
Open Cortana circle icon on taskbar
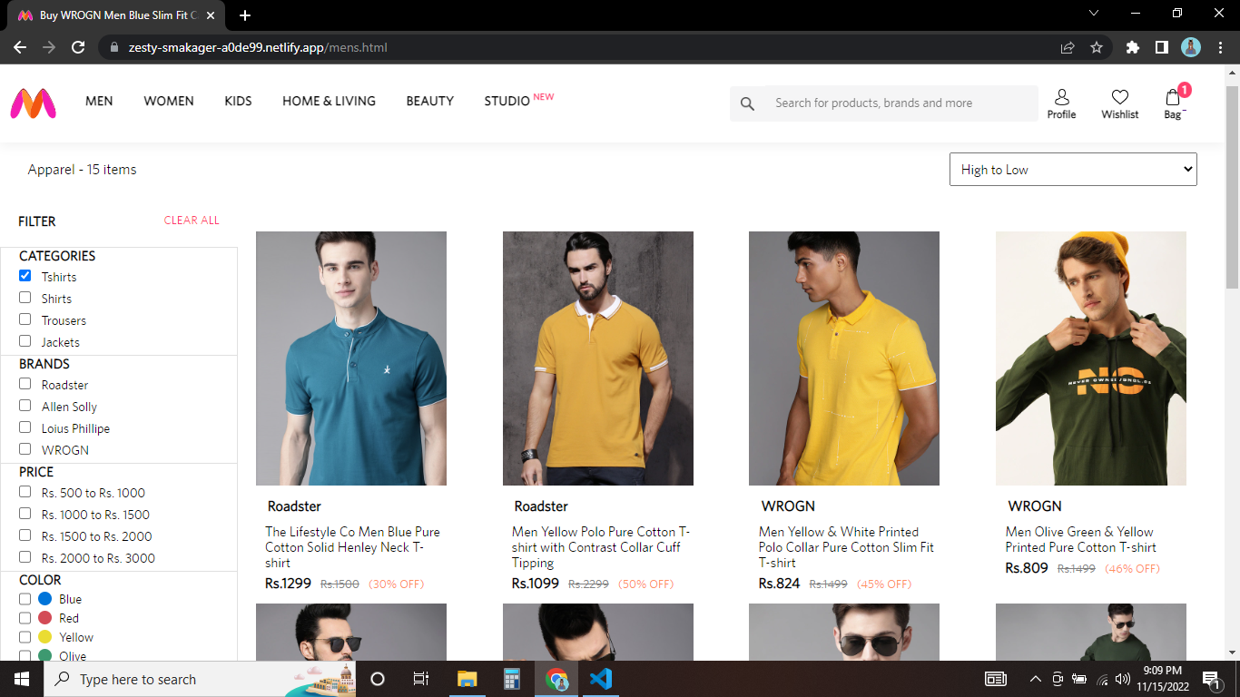[x=378, y=679]
